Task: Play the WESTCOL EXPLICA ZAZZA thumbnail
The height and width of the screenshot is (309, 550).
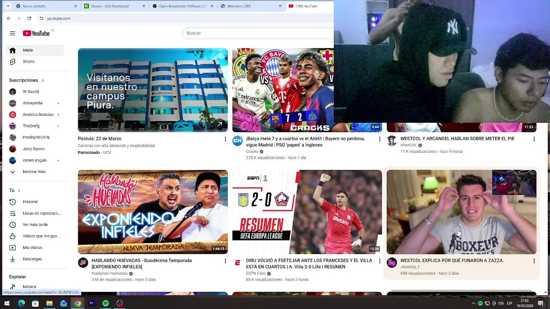Action: 461,212
